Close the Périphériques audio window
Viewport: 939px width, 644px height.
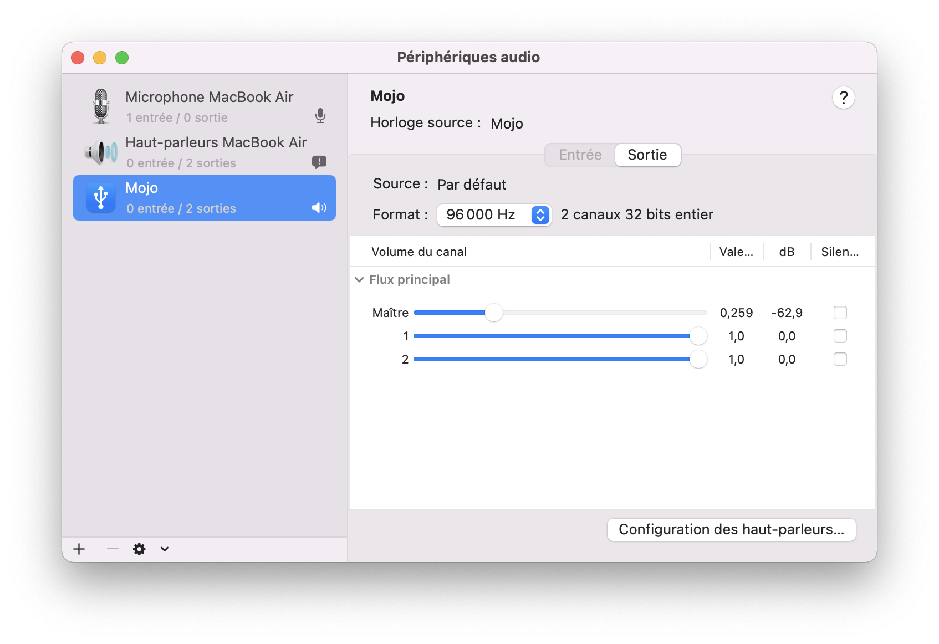click(x=78, y=58)
